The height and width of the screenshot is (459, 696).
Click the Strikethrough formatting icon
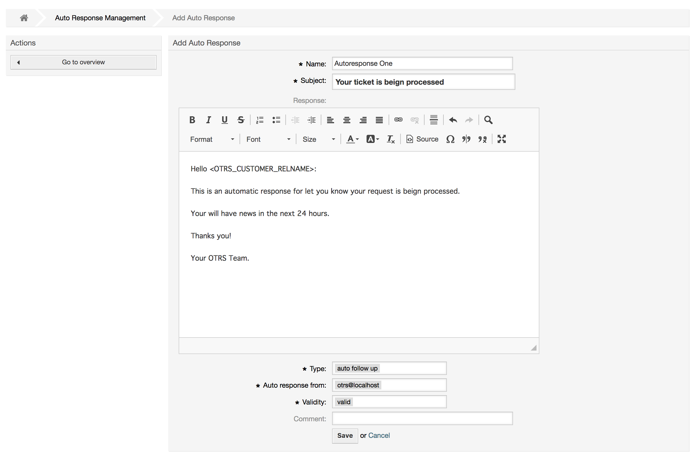point(241,119)
